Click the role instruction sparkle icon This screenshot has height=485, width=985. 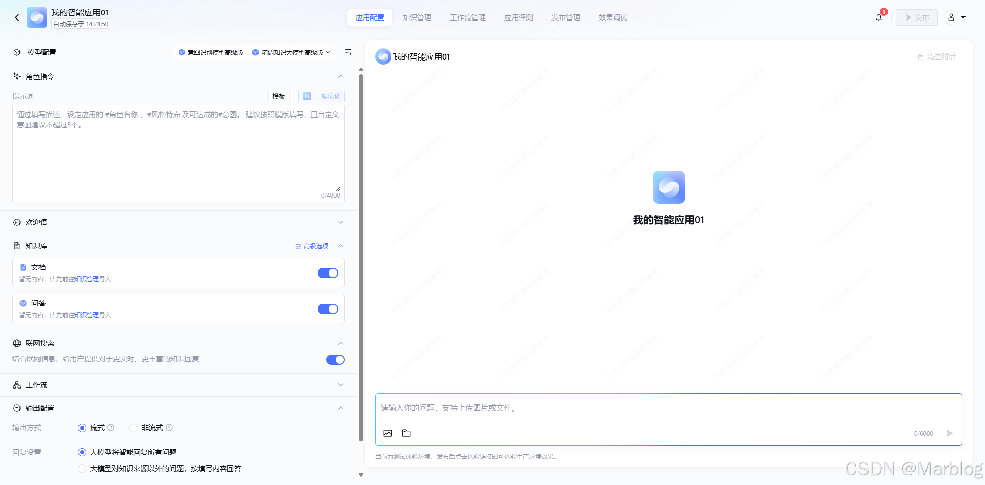tap(17, 76)
